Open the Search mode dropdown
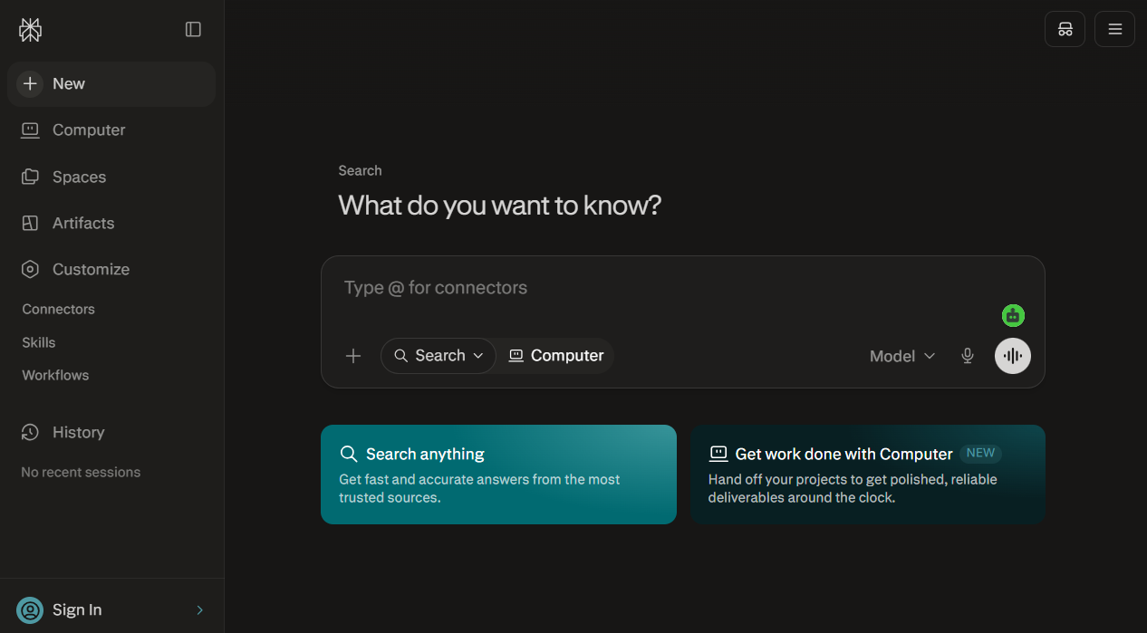 coord(439,356)
